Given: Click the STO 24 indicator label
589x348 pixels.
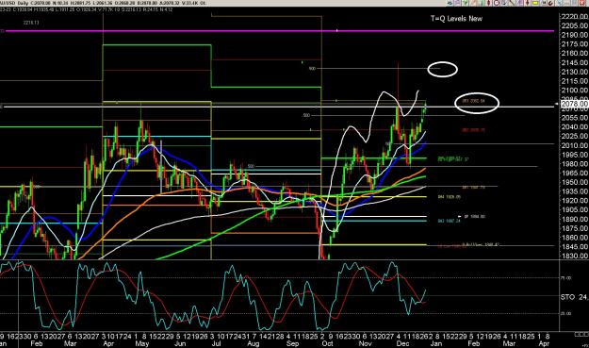Looking at the screenshot, I should coord(574,297).
